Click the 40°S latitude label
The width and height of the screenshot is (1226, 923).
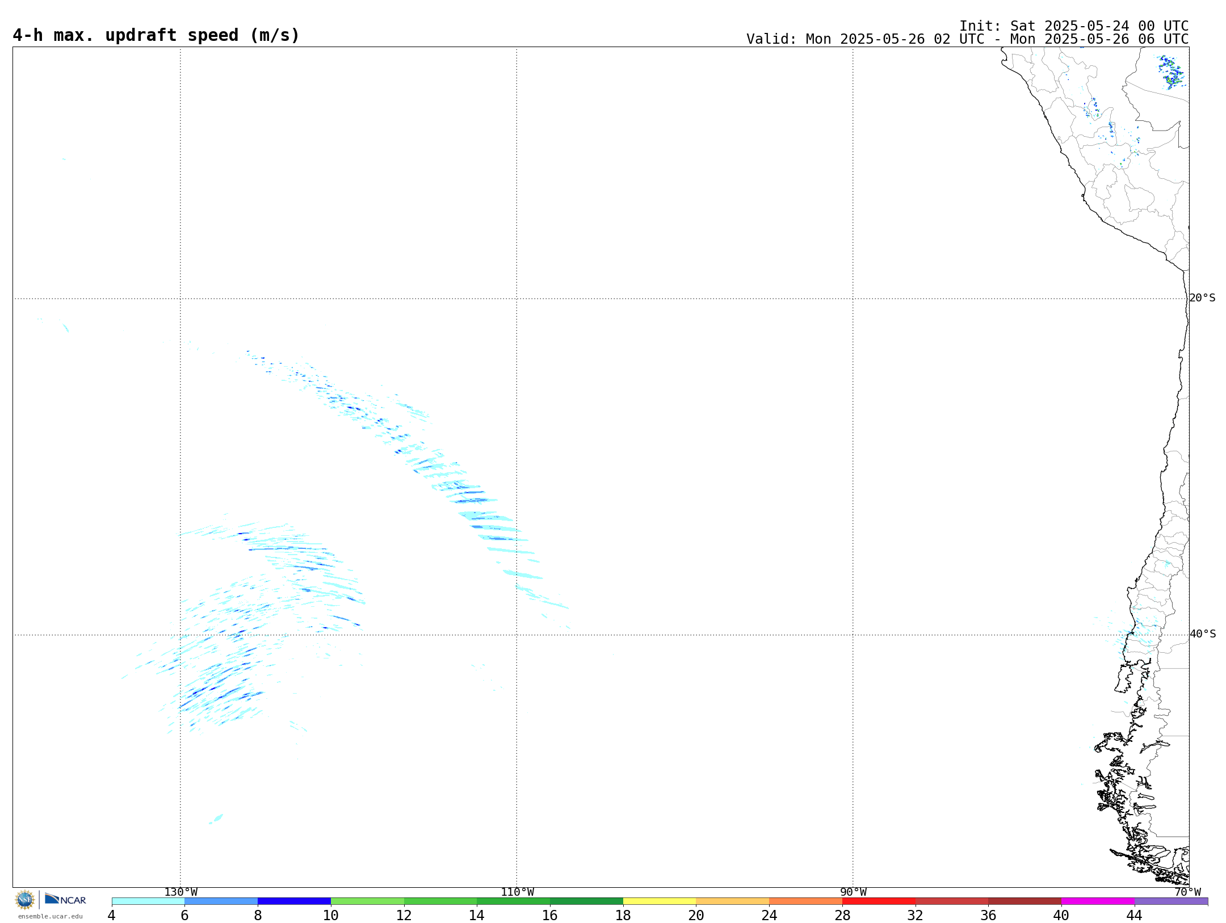click(1203, 634)
